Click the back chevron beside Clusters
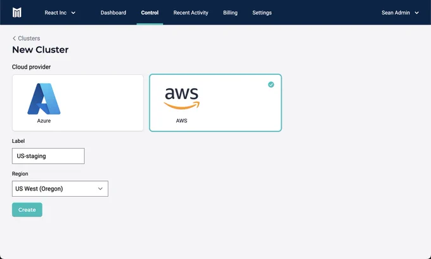The image size is (431, 259). click(14, 38)
